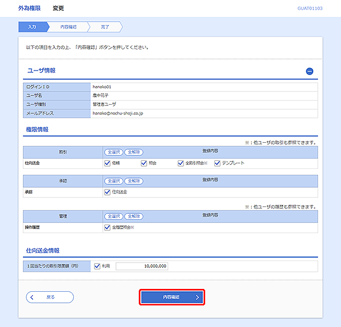Click the transaction limit field showing 10,000,000
341x327 pixels.
(142, 266)
